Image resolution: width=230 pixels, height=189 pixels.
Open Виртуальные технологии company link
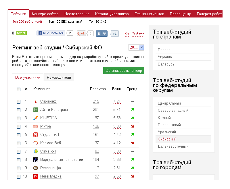coord(62,159)
